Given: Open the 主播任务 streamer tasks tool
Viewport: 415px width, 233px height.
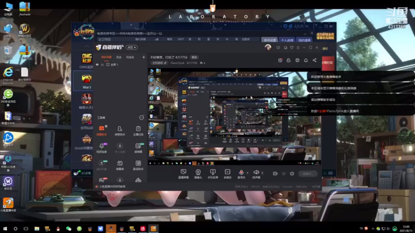Looking at the screenshot, I should tap(138, 130).
